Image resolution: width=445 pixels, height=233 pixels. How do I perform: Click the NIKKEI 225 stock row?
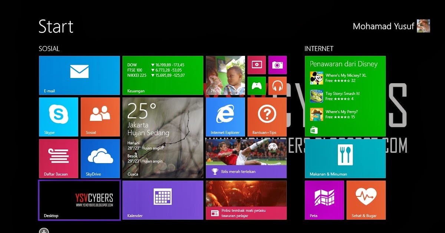click(156, 75)
